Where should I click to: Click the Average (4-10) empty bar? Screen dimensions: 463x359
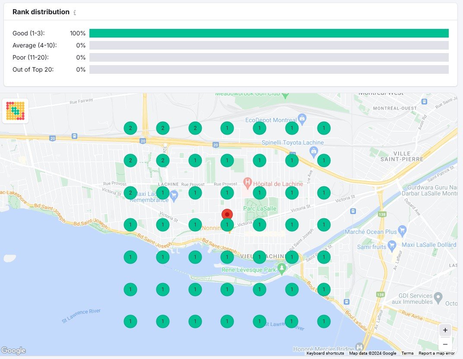click(269, 45)
